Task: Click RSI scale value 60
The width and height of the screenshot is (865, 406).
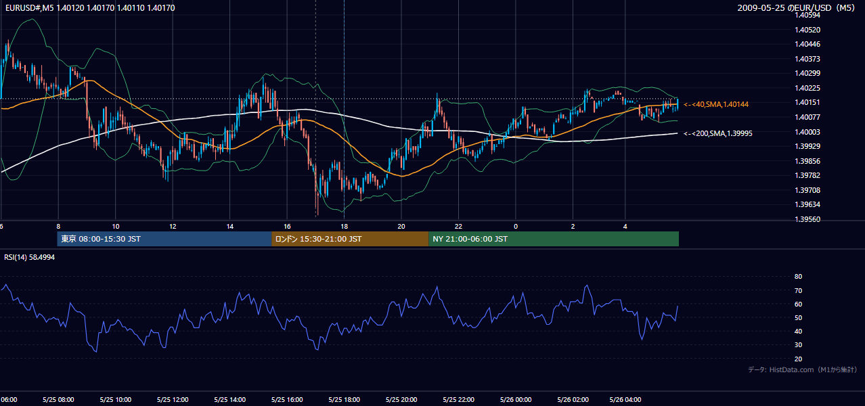Action: pyautogui.click(x=798, y=304)
